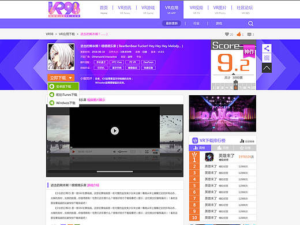300x225 pixels.
Task: Click the gallery horizontal scrollbar thumb
Action: coord(115,171)
